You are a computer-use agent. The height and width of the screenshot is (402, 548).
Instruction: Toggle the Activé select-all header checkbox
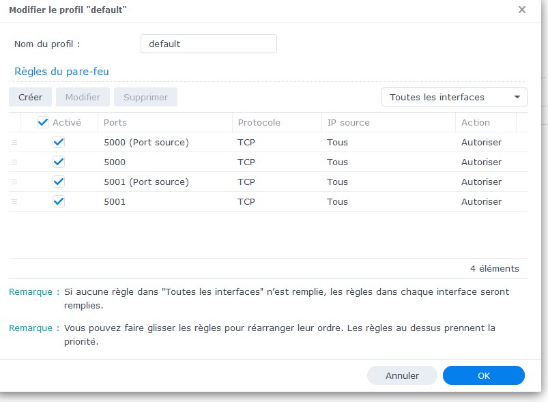(43, 122)
